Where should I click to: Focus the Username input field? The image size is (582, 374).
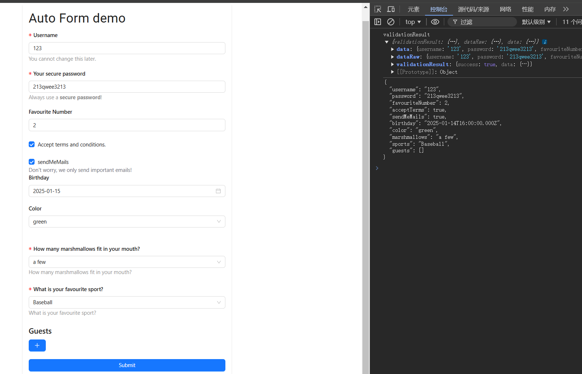(x=127, y=48)
